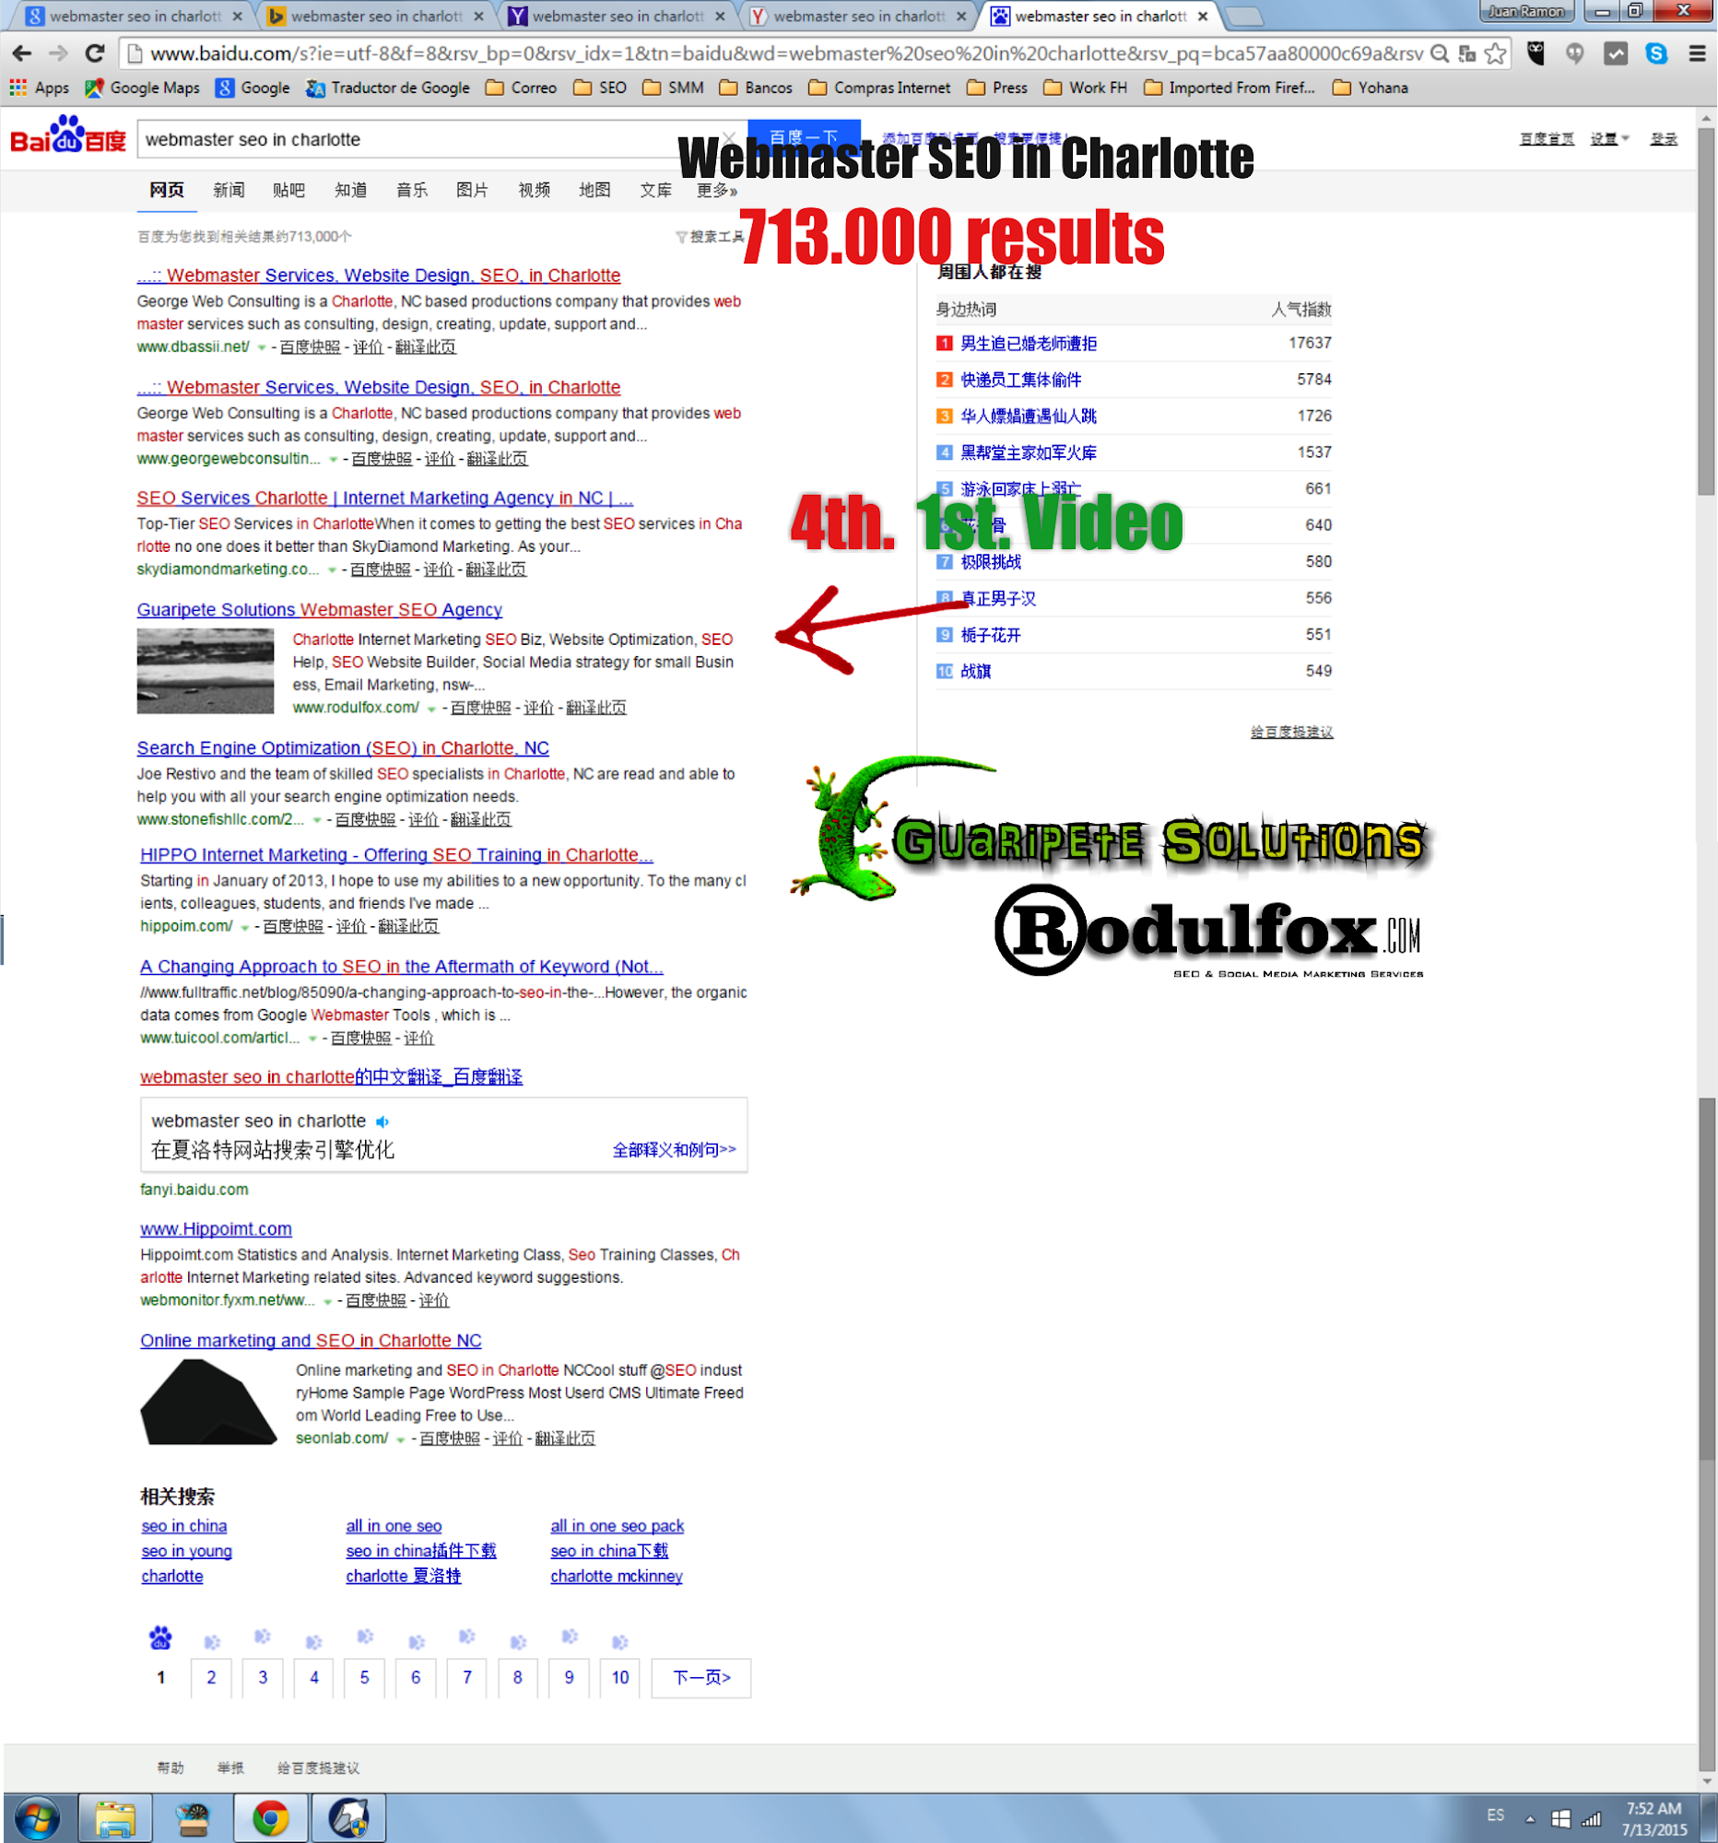Open the 设置 settings dropdown
The width and height of the screenshot is (1718, 1843).
pyautogui.click(x=1609, y=139)
